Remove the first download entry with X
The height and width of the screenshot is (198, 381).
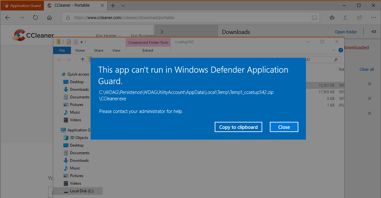click(370, 84)
